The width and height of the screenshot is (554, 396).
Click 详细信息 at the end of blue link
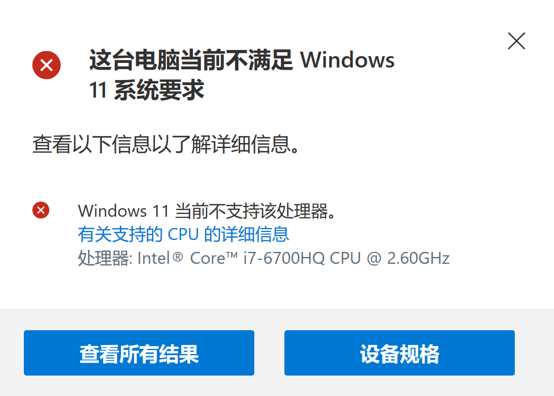255,234
